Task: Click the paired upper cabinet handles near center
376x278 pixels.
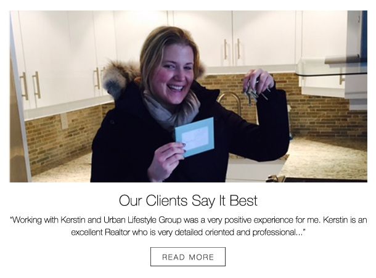Action: [232, 49]
